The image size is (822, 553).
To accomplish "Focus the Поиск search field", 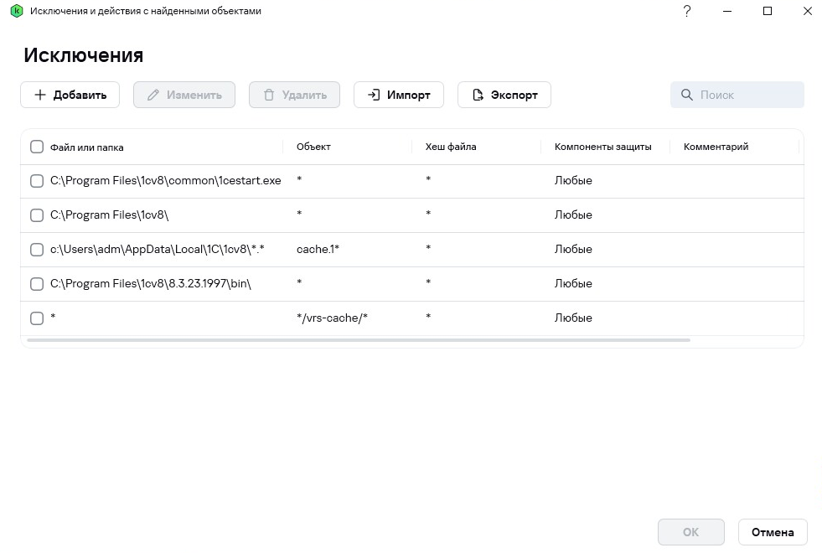I will click(x=746, y=95).
